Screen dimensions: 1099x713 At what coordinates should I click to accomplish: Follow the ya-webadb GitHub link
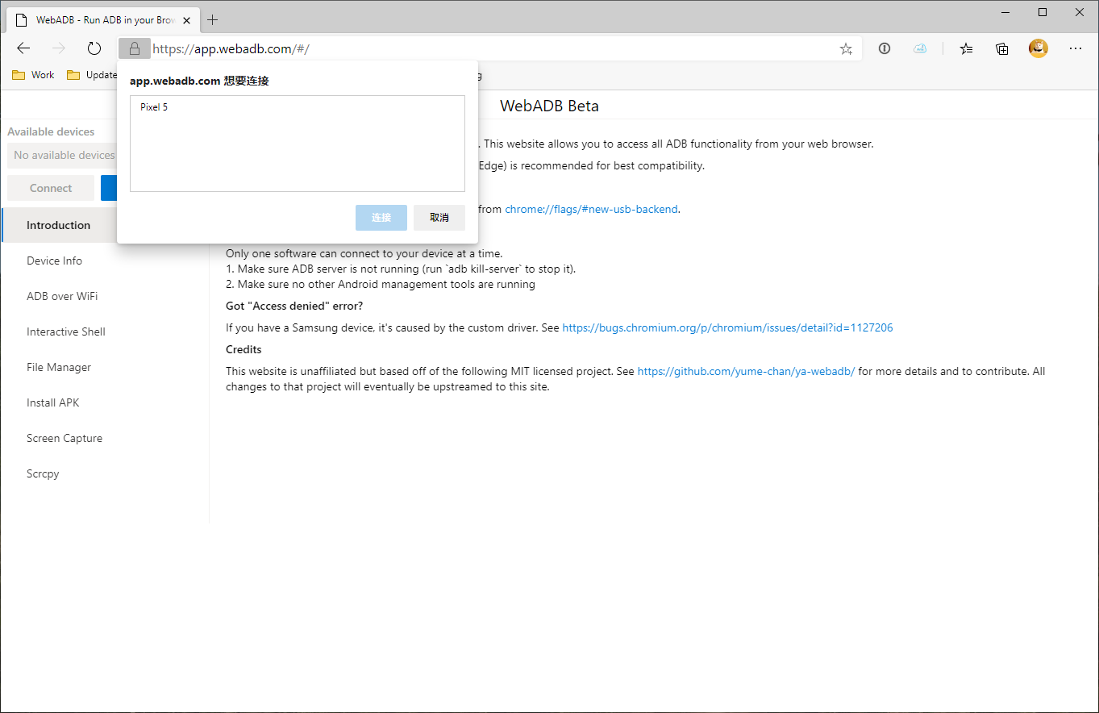(x=746, y=372)
